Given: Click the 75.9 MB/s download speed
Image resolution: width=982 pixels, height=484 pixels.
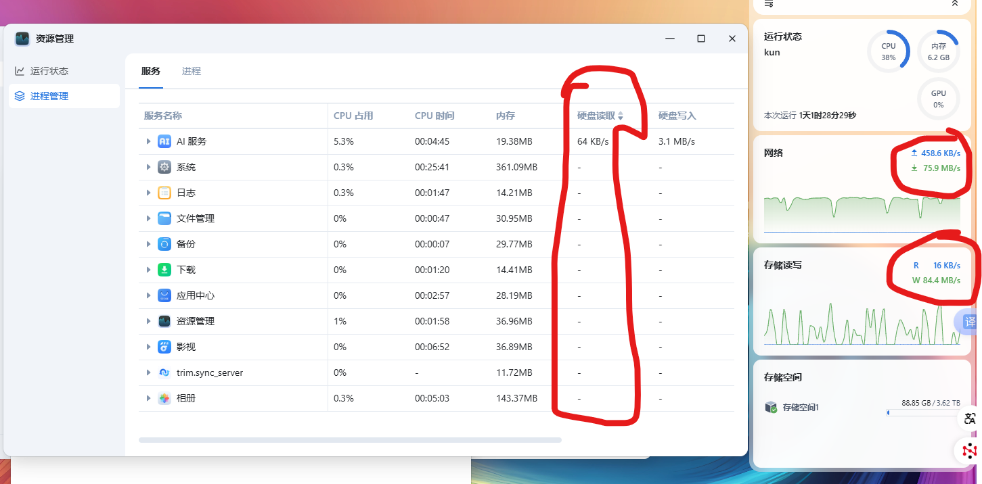Looking at the screenshot, I should tap(935, 168).
